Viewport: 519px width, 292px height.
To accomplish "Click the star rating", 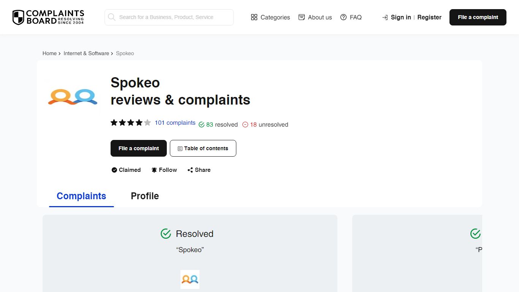I will coord(131,122).
